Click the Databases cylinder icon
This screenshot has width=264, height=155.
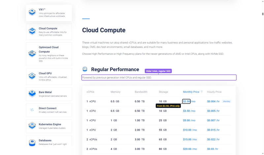(x=32, y=142)
